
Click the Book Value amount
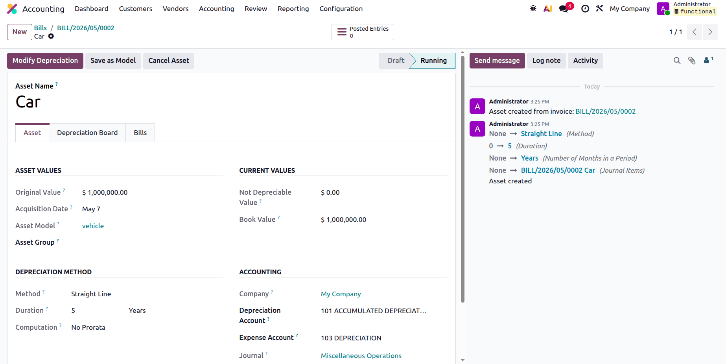[x=344, y=220]
